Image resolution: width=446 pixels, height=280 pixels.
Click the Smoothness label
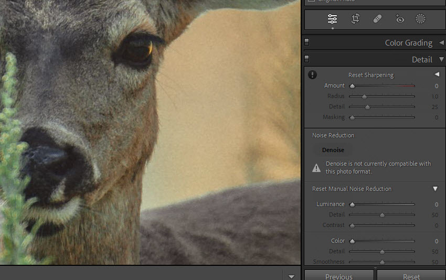[x=329, y=262]
